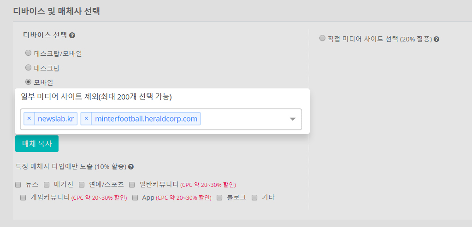Tick the 매거진 checkbox

point(47,185)
